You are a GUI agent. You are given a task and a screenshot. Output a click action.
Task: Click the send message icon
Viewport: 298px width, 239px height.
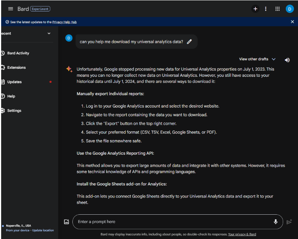tap(289, 222)
